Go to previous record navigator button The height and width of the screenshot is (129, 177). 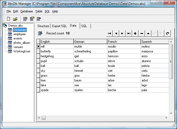[x=116, y=33]
